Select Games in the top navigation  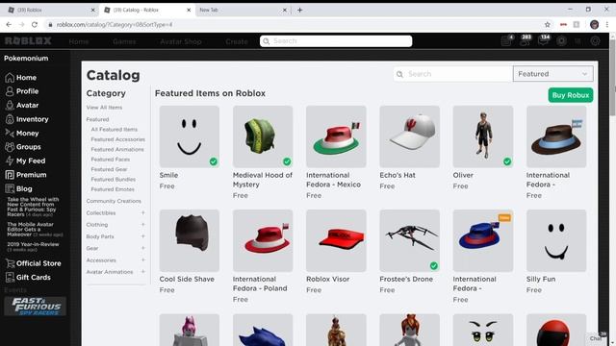124,41
